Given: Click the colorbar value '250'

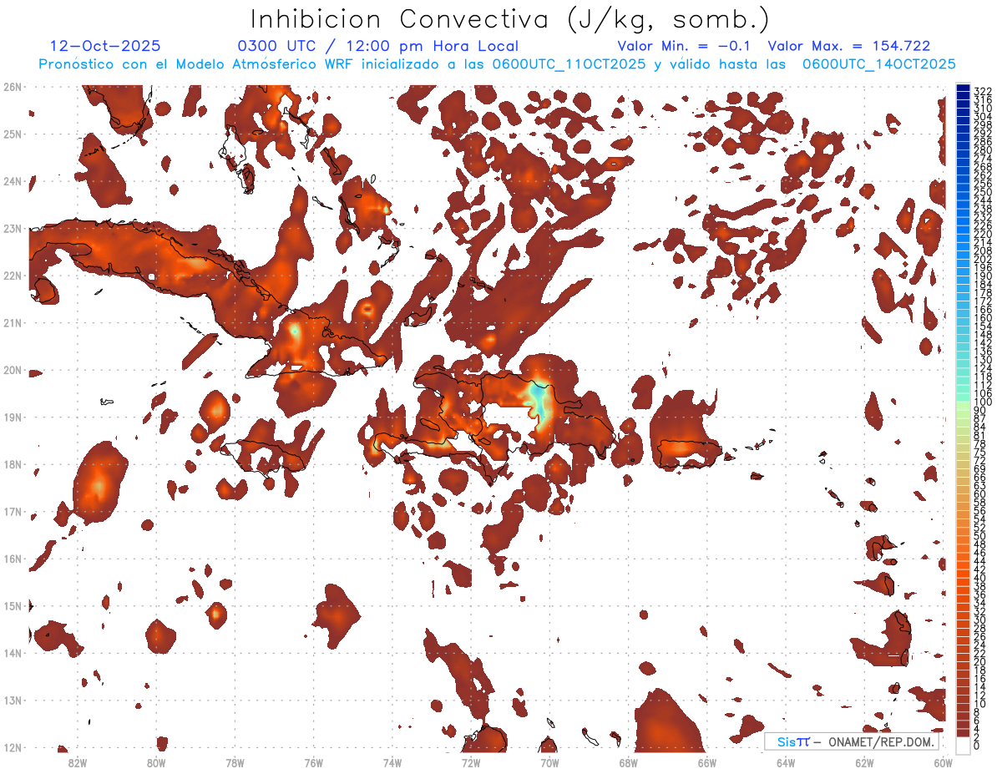Looking at the screenshot, I should (983, 192).
